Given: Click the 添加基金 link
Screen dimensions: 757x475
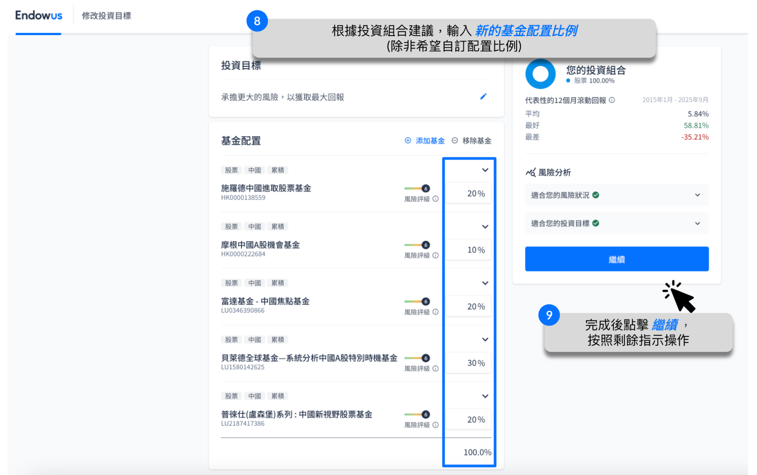Looking at the screenshot, I should pos(430,141).
